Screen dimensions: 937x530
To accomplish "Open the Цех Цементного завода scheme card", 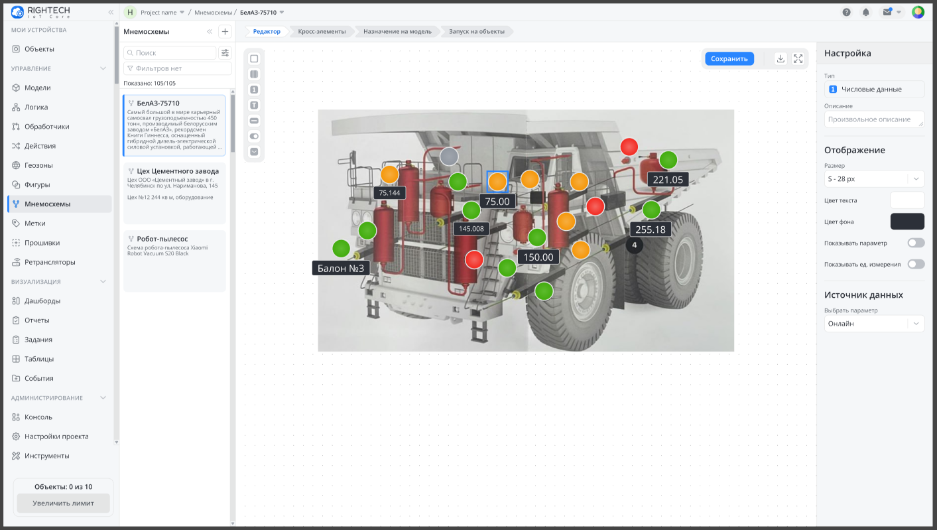I will 174,194.
